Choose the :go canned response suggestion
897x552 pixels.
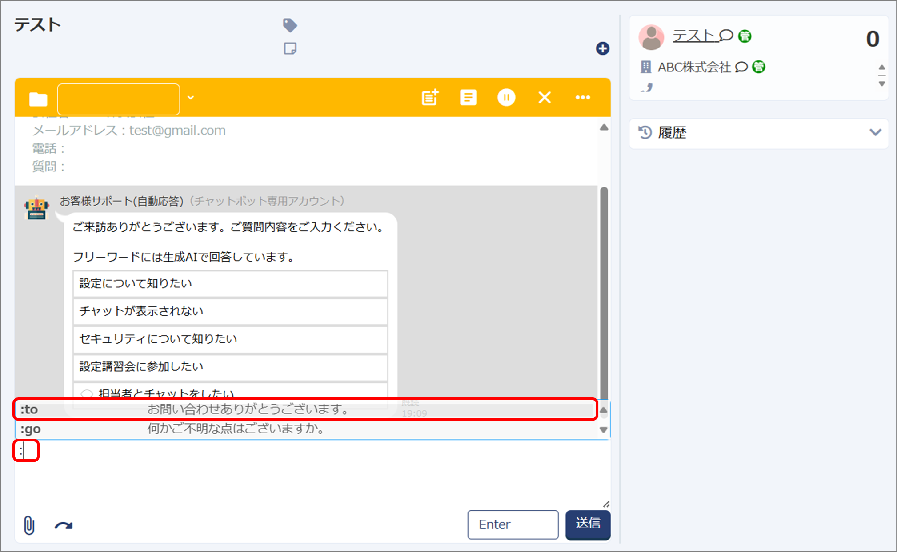(306, 429)
